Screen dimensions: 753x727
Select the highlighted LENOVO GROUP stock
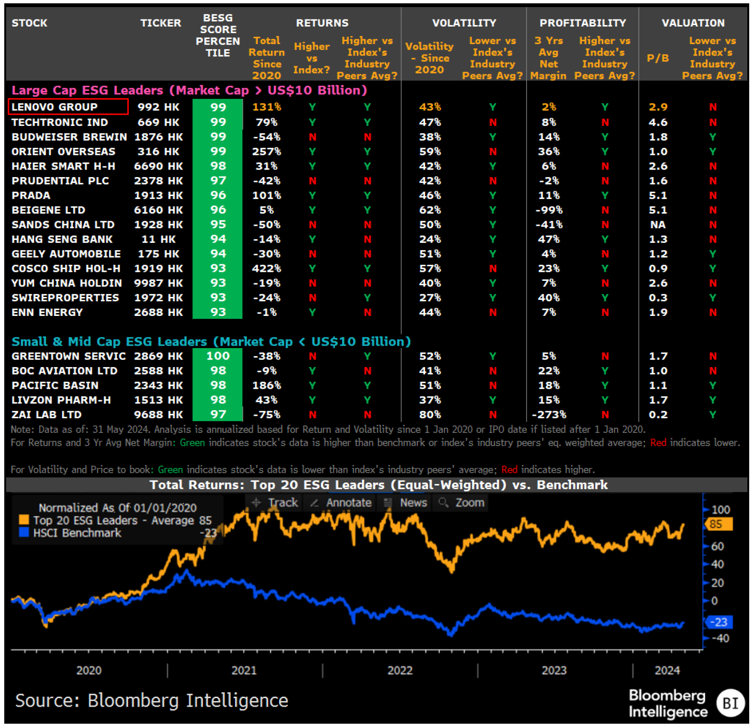click(x=68, y=107)
